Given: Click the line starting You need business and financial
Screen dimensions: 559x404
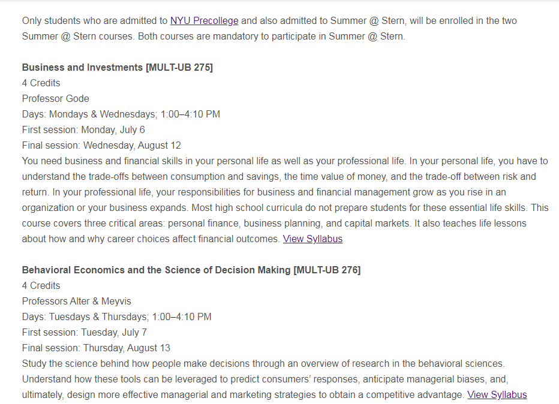Looking at the screenshot, I should click(x=285, y=161).
